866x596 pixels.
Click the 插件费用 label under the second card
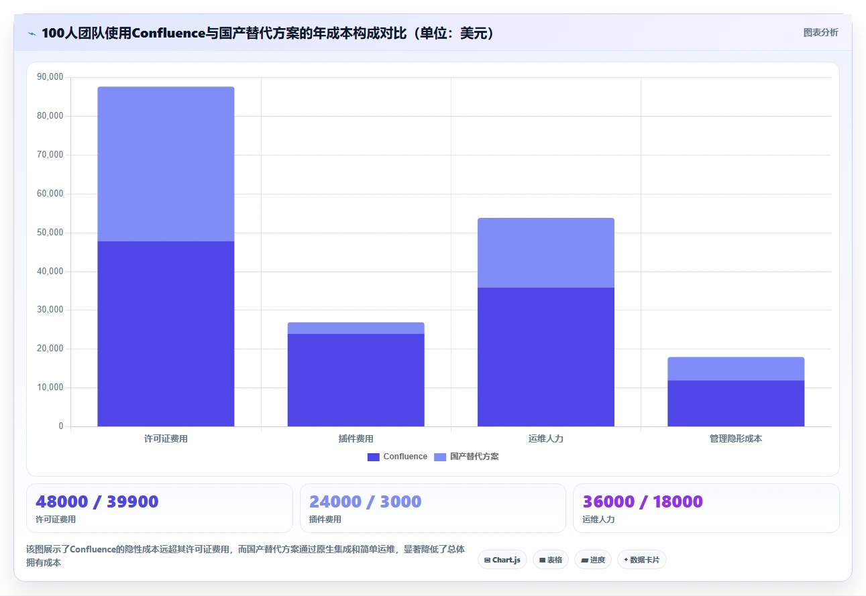click(x=325, y=520)
